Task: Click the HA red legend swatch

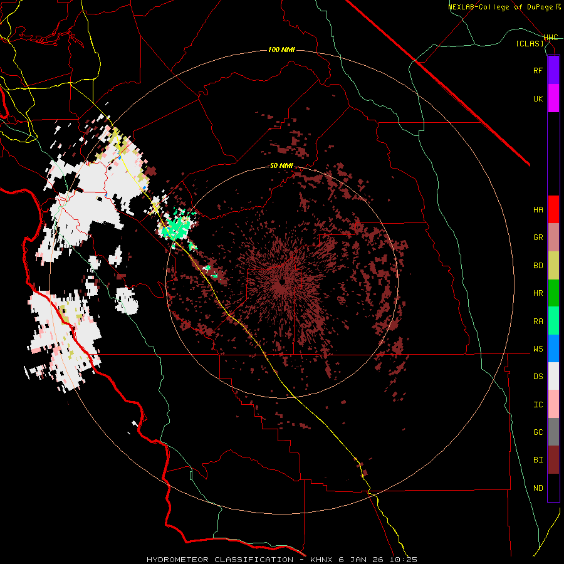Action: [x=553, y=209]
